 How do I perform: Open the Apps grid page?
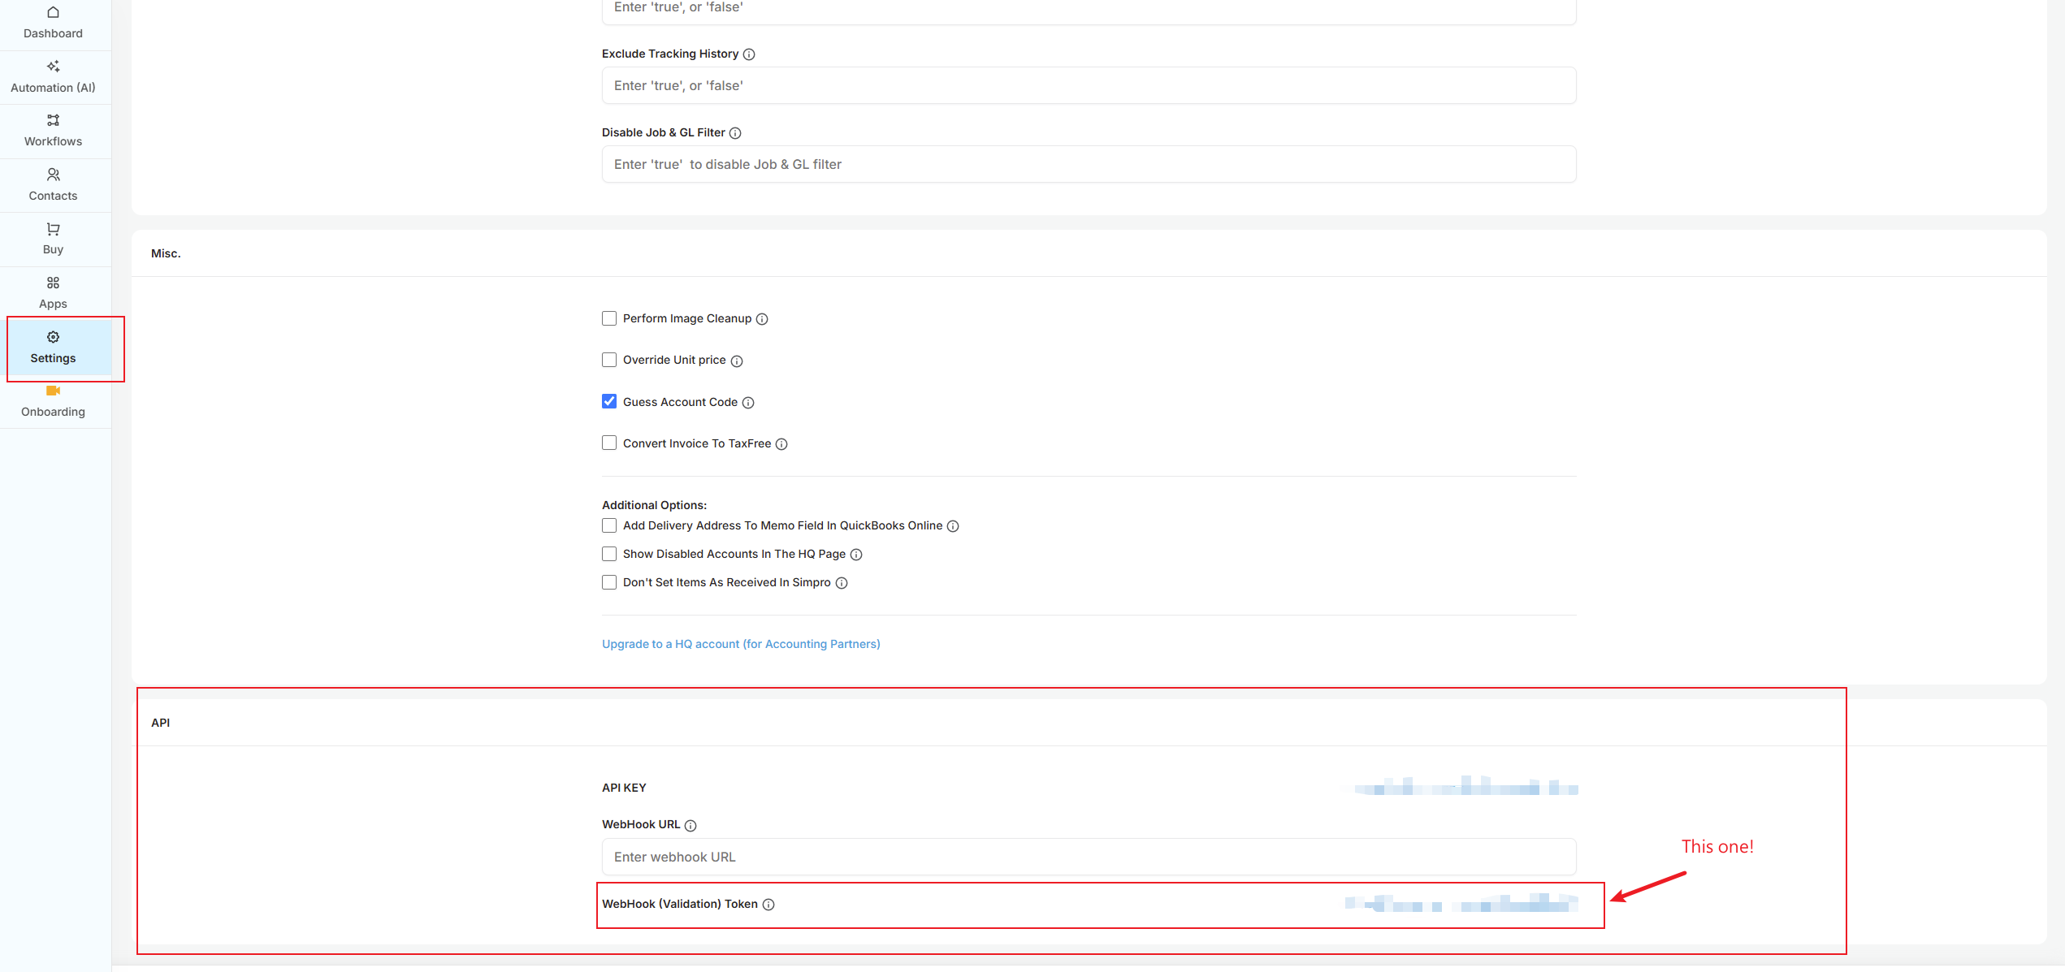point(53,292)
